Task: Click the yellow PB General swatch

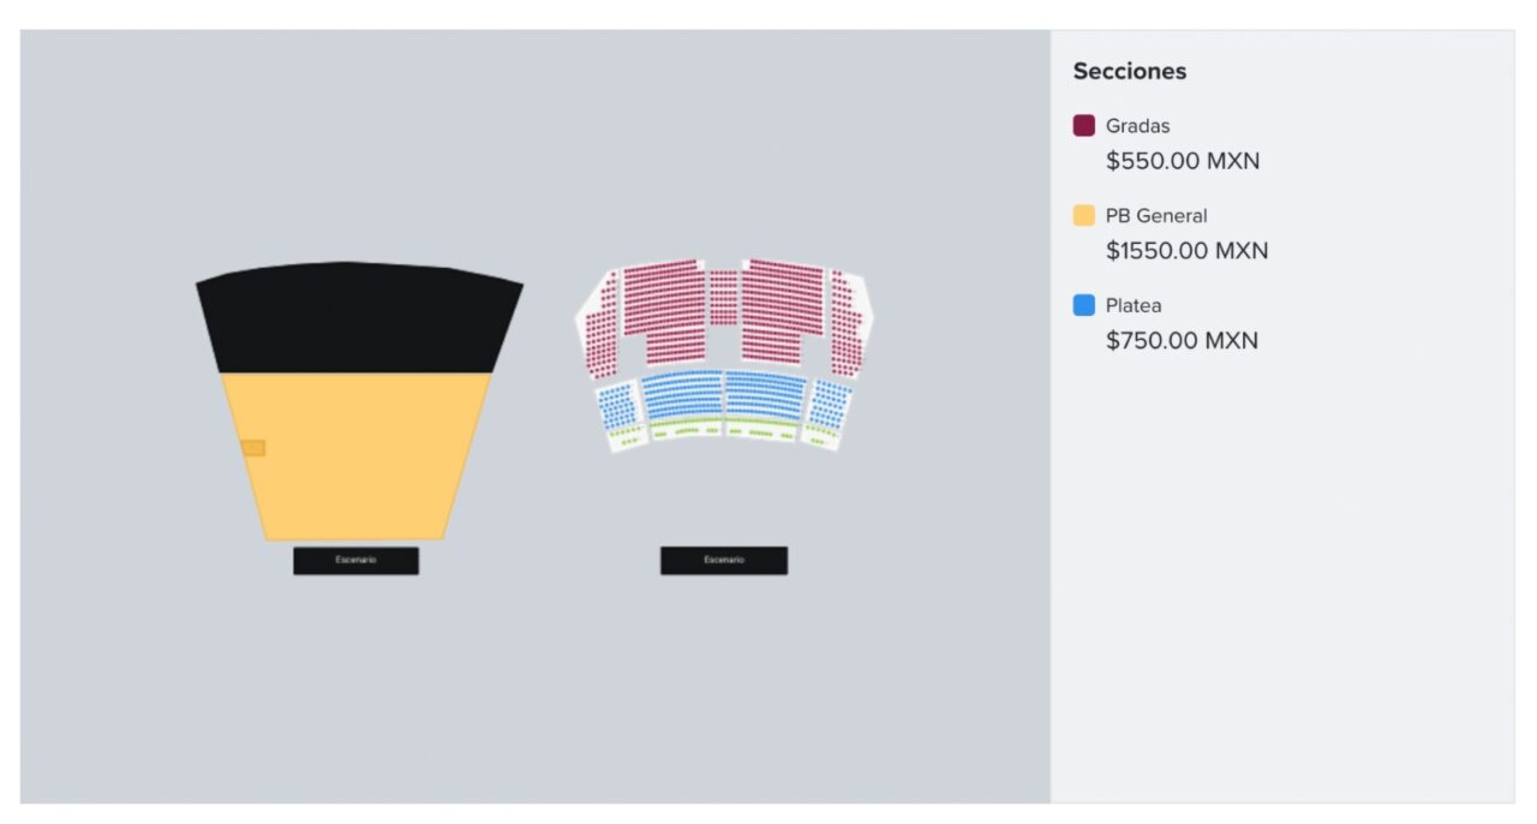Action: pos(1083,215)
